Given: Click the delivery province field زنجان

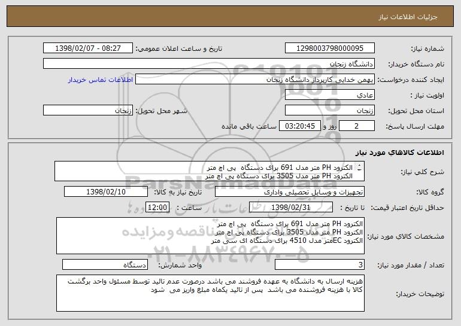Looking at the screenshot, I should [329, 111].
